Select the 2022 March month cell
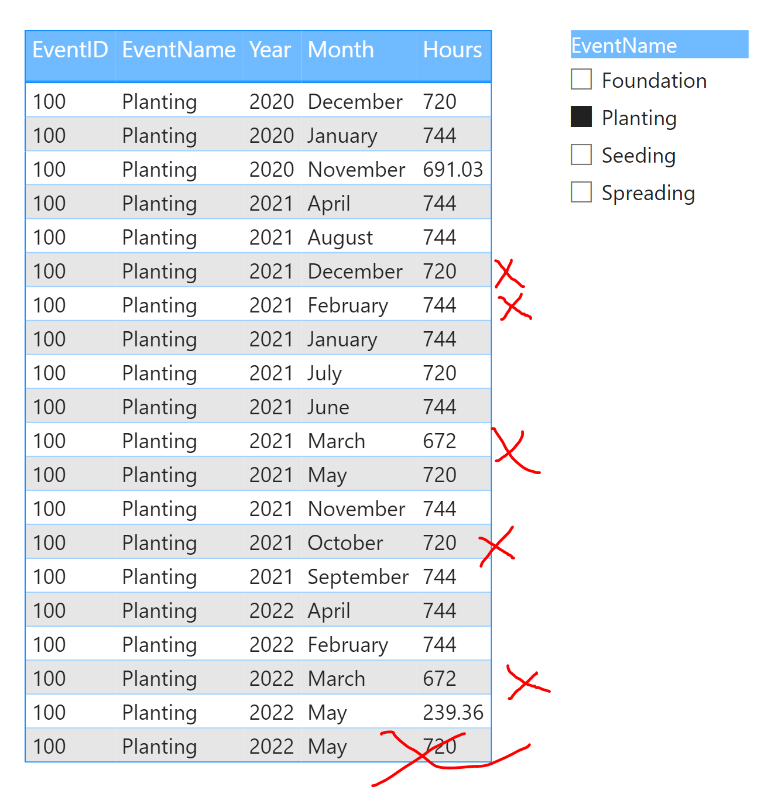Image resolution: width=778 pixels, height=804 pixels. tap(337, 679)
